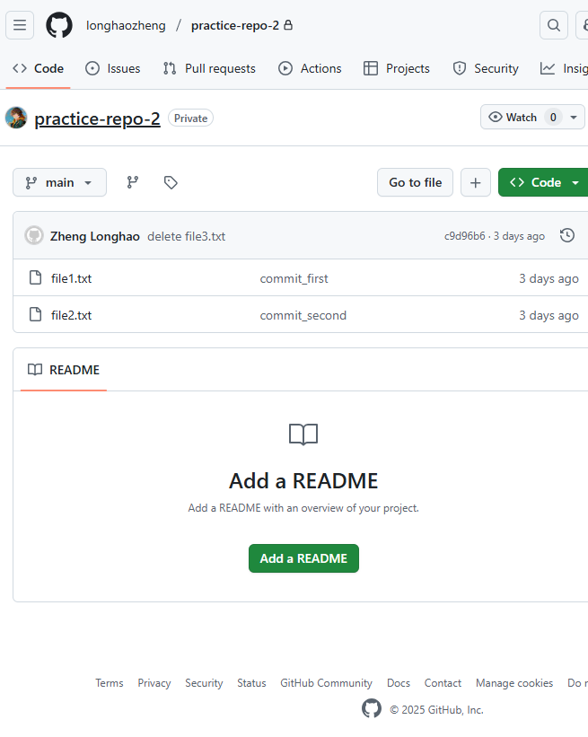Click the Zheng Longhao commit avatar
The image size is (588, 737).
point(34,235)
